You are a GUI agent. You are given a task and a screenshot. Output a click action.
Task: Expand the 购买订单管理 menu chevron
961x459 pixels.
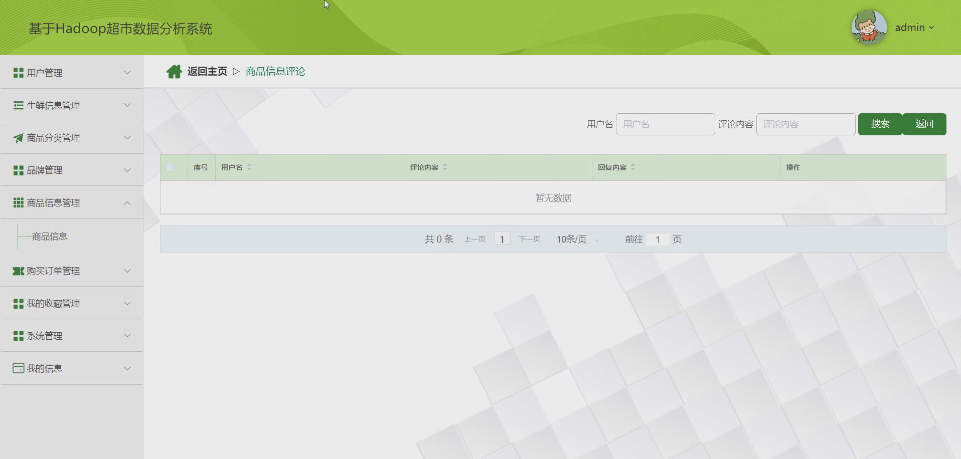pyautogui.click(x=127, y=271)
